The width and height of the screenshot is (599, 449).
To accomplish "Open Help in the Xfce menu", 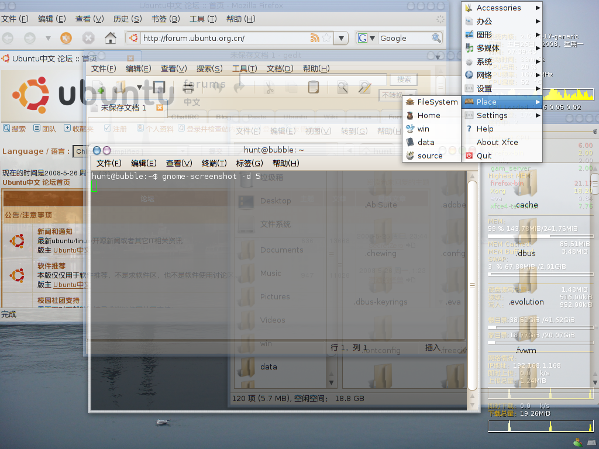I will 502,129.
